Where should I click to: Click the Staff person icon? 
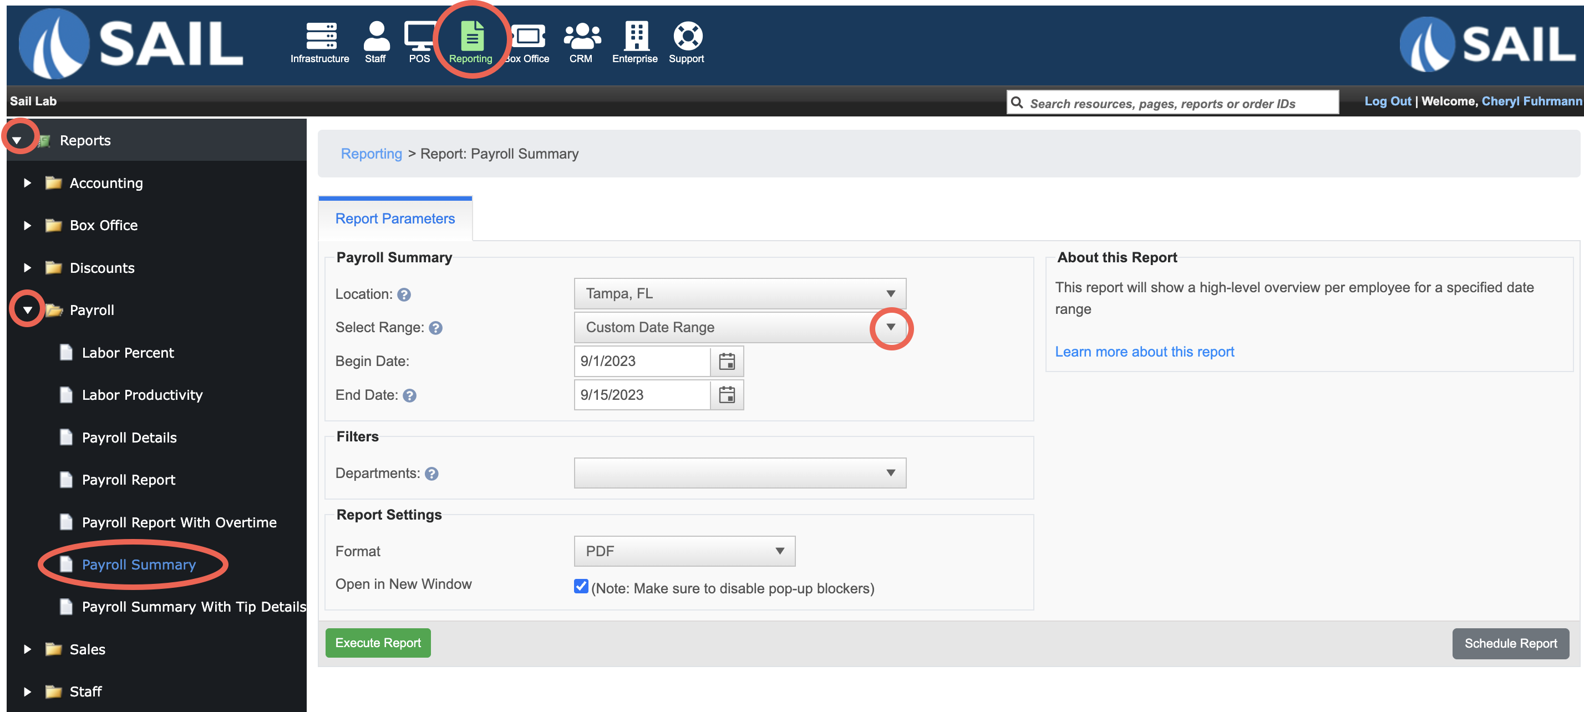click(375, 36)
